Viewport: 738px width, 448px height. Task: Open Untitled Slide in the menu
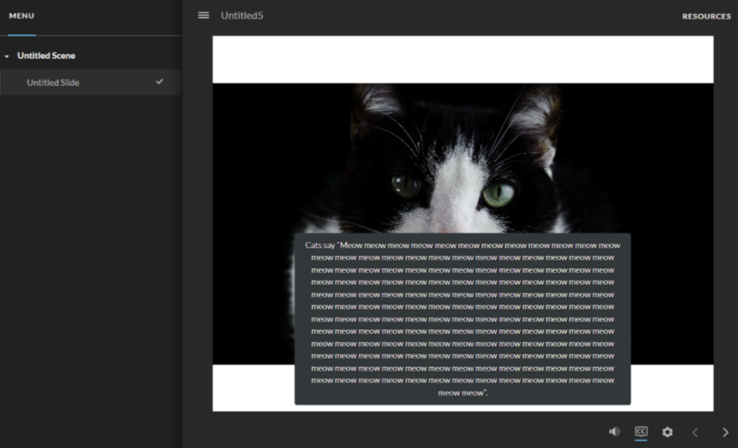[53, 83]
